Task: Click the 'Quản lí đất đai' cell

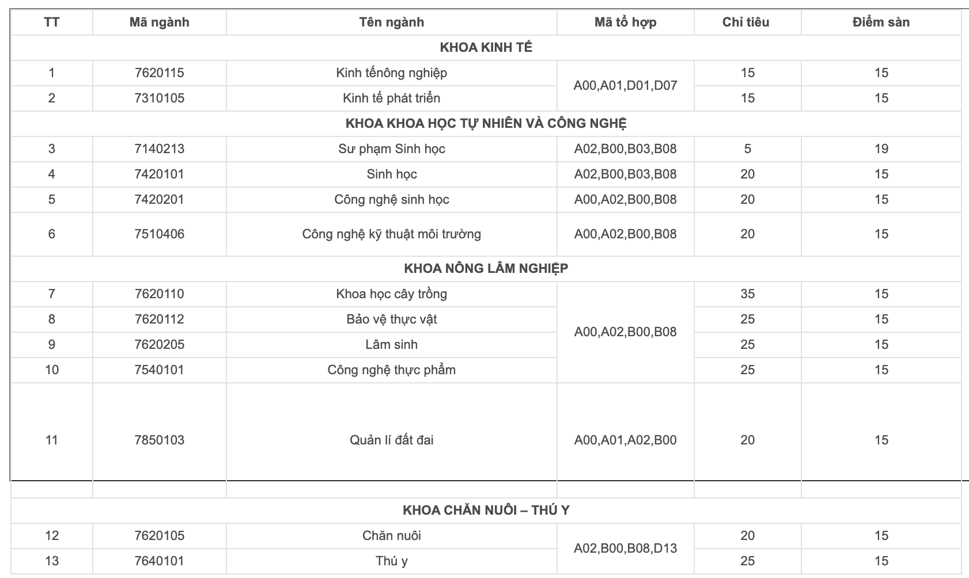Action: point(391,440)
